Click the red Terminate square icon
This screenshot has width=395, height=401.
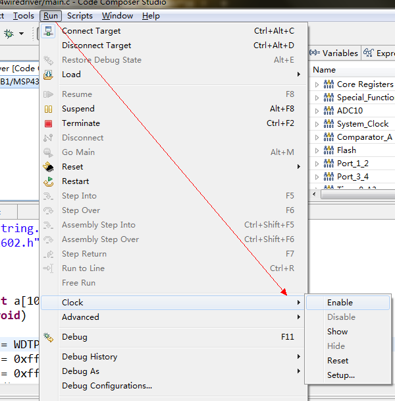[x=48, y=123]
